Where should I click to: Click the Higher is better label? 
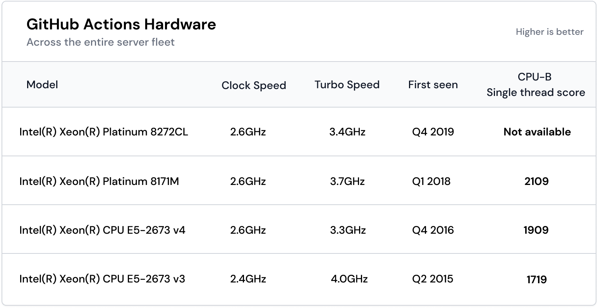[x=549, y=32]
